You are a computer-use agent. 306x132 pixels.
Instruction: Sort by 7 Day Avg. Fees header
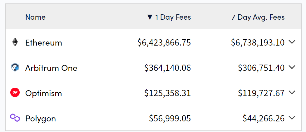click(258, 17)
